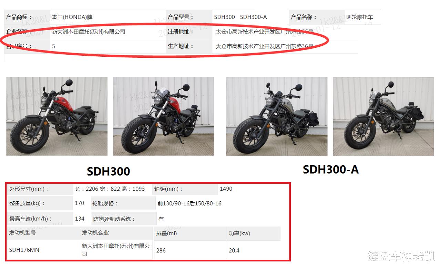The width and height of the screenshot is (441, 269).
Task: Click the tire spec 前130/90-16后150/80-16
Action: tap(189, 203)
